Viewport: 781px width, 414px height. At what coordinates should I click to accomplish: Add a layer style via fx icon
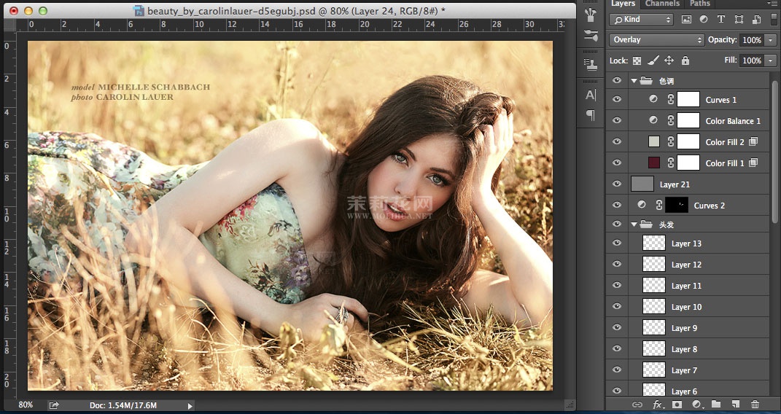coord(658,405)
